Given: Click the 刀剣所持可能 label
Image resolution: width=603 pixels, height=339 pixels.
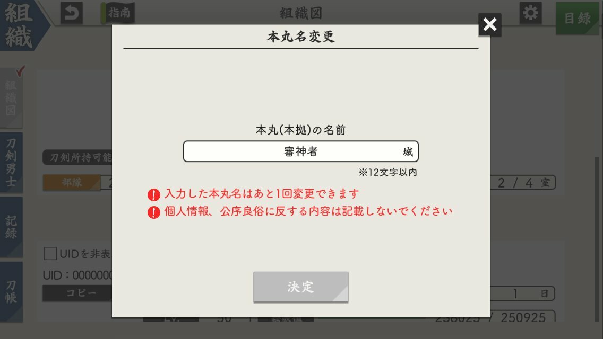Looking at the screenshot, I should point(77,157).
